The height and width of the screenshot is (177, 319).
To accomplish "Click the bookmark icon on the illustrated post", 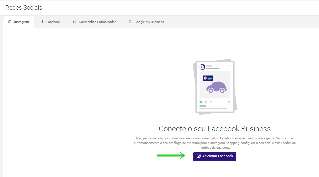I will pyautogui.click(x=229, y=102).
